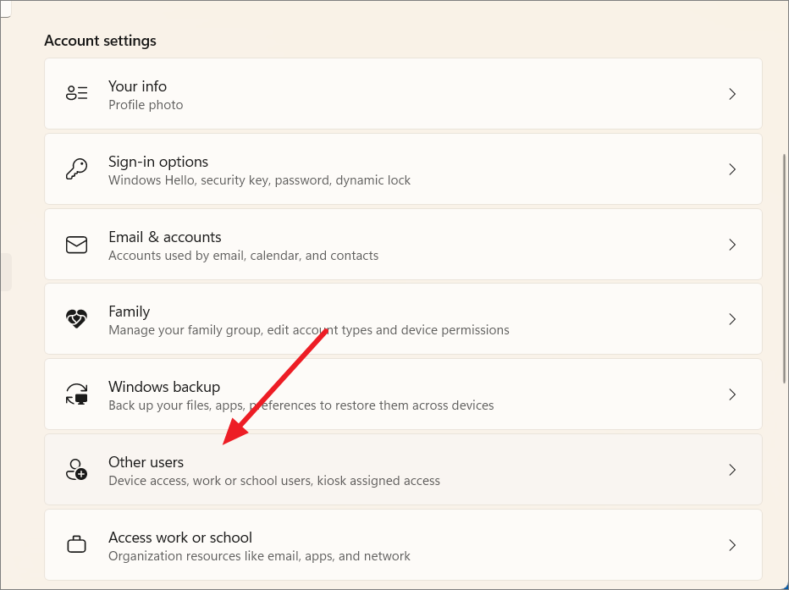Click the Family heart icon
789x590 pixels.
click(x=76, y=319)
